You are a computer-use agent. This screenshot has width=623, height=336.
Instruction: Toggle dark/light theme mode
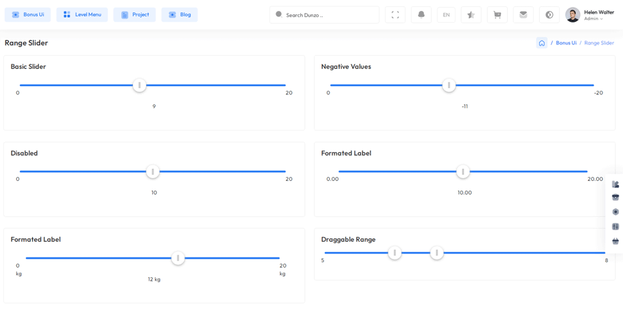point(549,15)
